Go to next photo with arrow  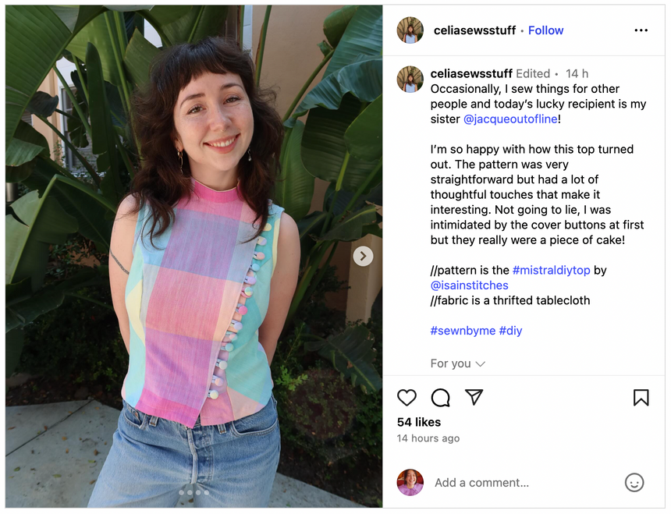pyautogui.click(x=363, y=256)
